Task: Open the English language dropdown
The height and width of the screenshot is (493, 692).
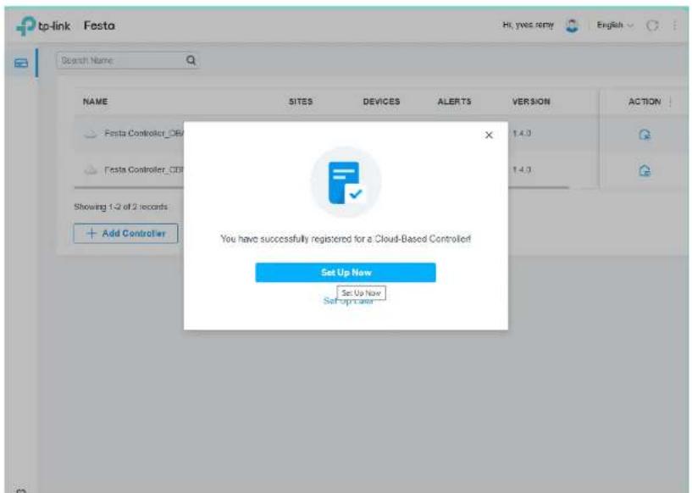Action: point(615,25)
